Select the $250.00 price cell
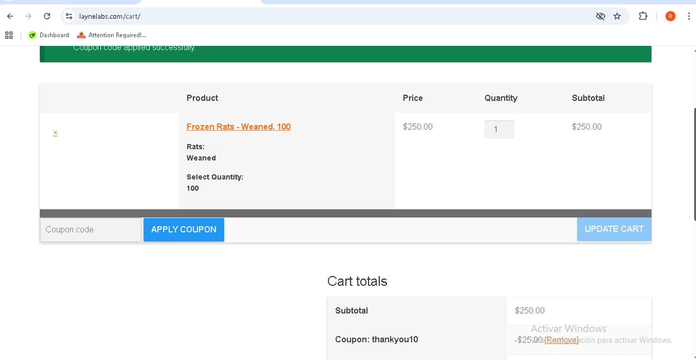Viewport: 696px width, 360px height. coord(418,127)
